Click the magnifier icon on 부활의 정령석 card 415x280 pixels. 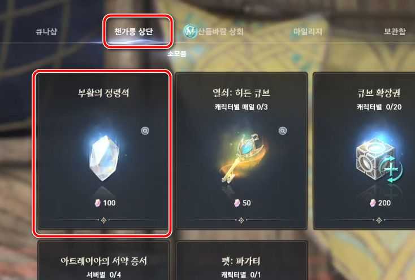click(145, 131)
